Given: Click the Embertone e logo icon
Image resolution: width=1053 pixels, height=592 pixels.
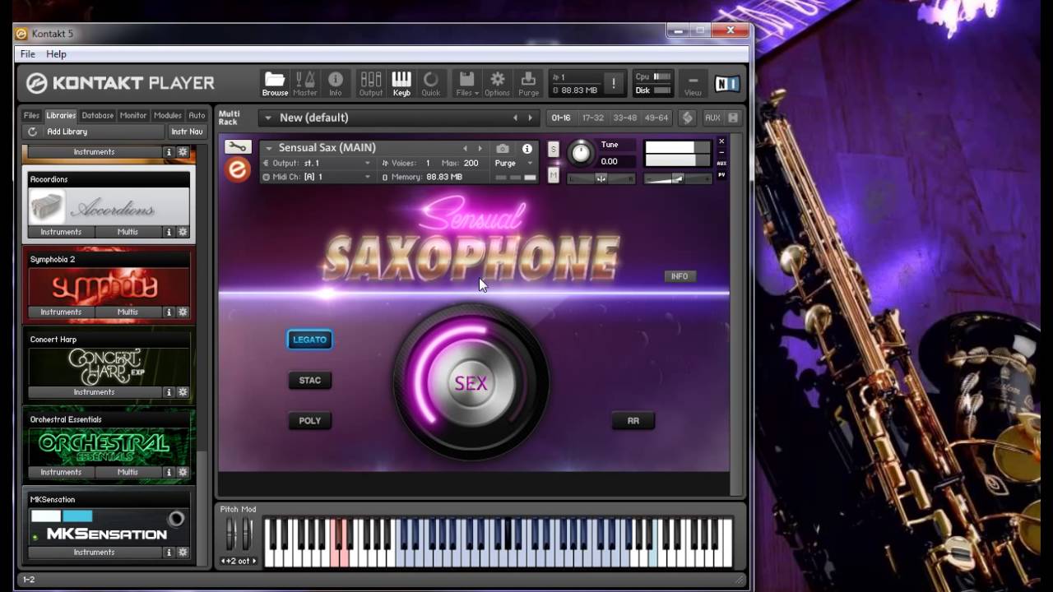Looking at the screenshot, I should tap(238, 169).
